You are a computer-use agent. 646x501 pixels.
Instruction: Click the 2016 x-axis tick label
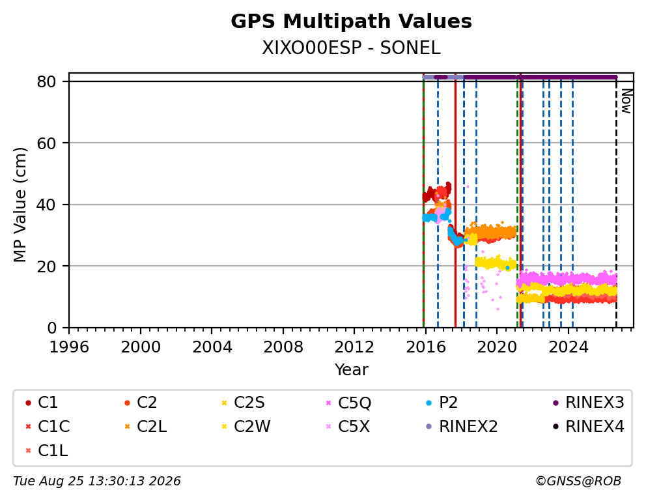point(426,347)
